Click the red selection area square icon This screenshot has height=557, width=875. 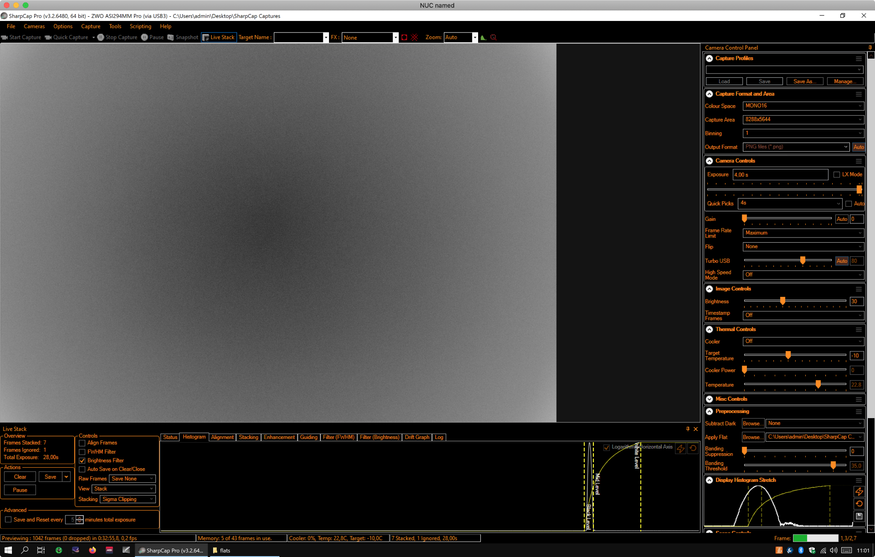(x=404, y=38)
